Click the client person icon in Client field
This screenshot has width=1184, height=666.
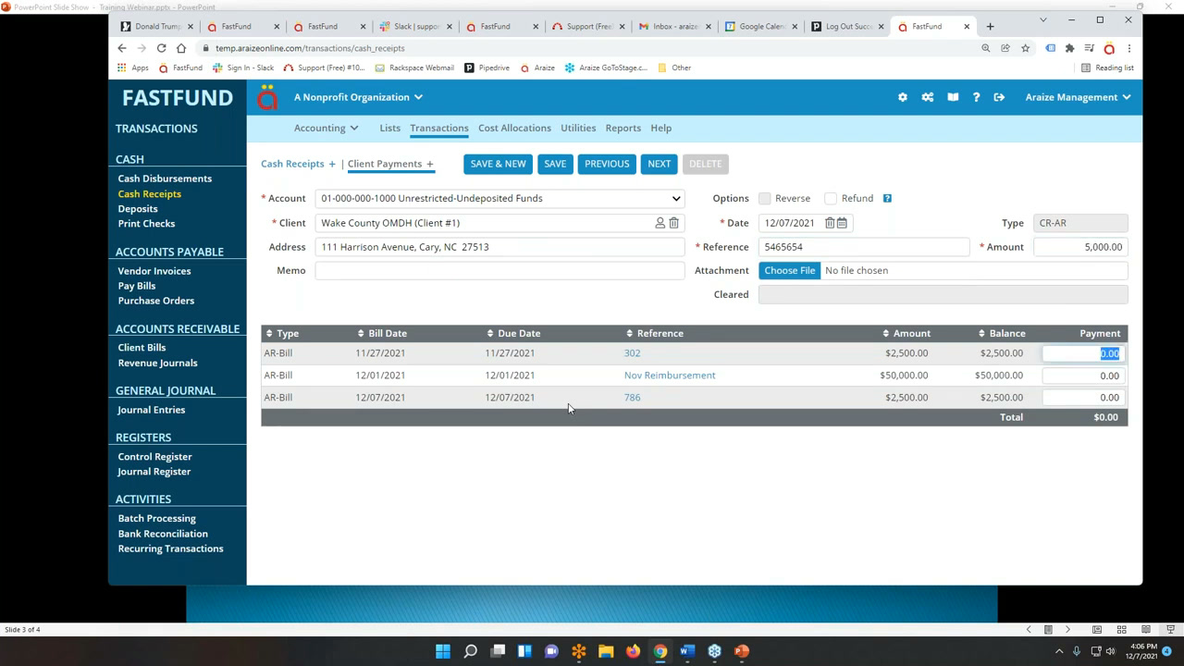[x=660, y=223]
